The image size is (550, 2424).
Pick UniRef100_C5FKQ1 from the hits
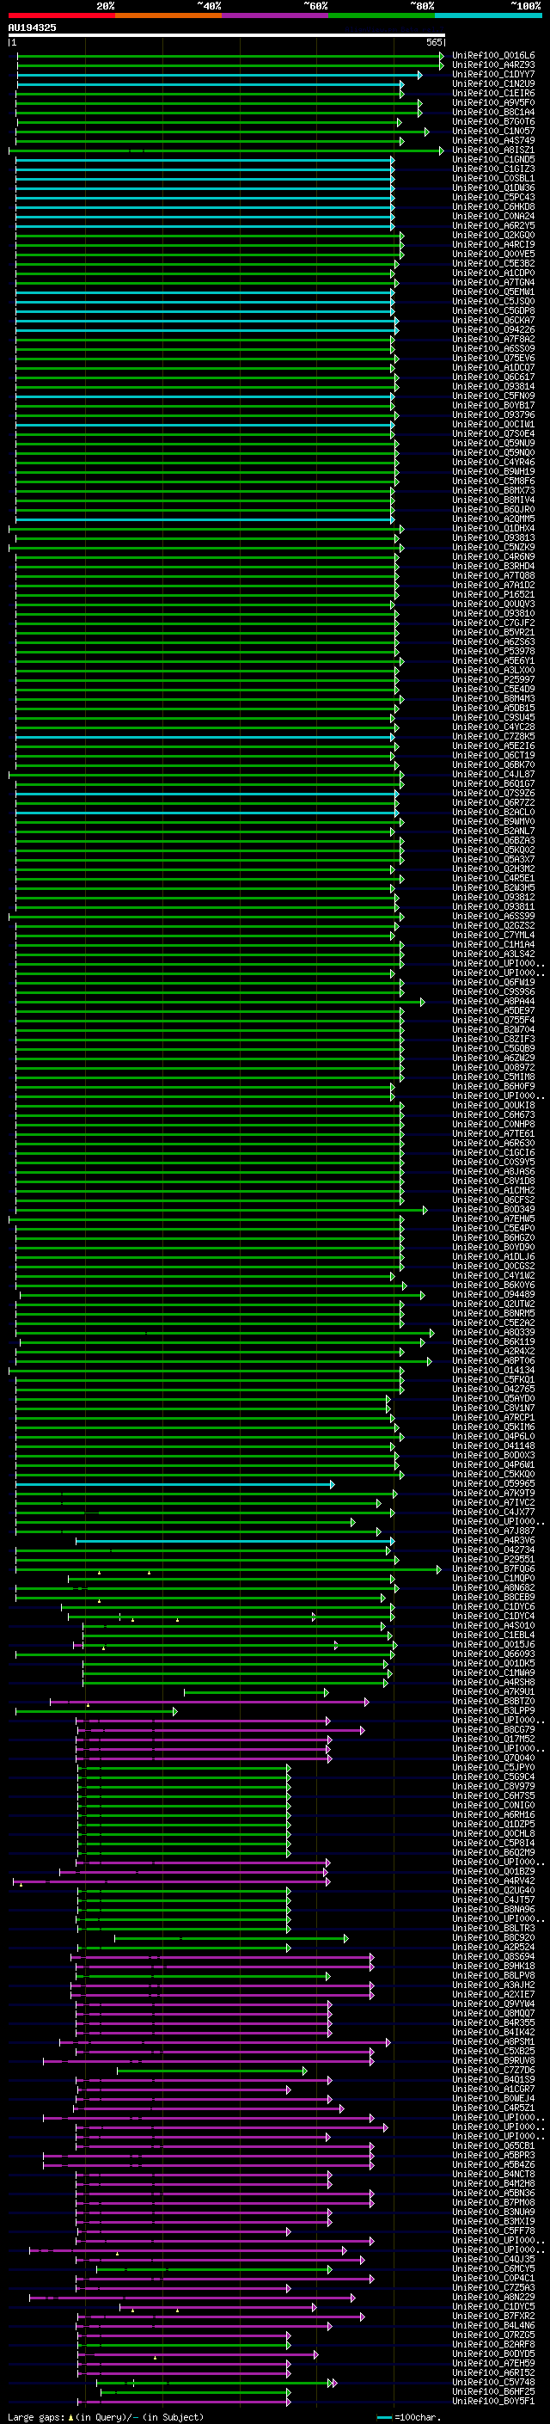493,1379
